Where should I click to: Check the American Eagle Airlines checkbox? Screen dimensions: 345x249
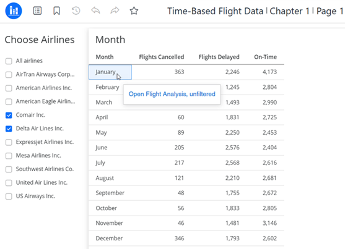(9, 102)
